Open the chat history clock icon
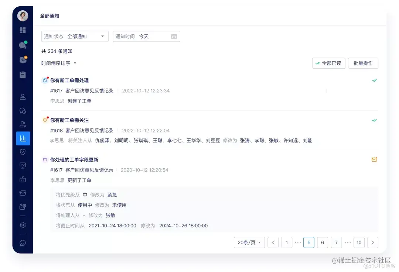The image size is (399, 272). 23,111
